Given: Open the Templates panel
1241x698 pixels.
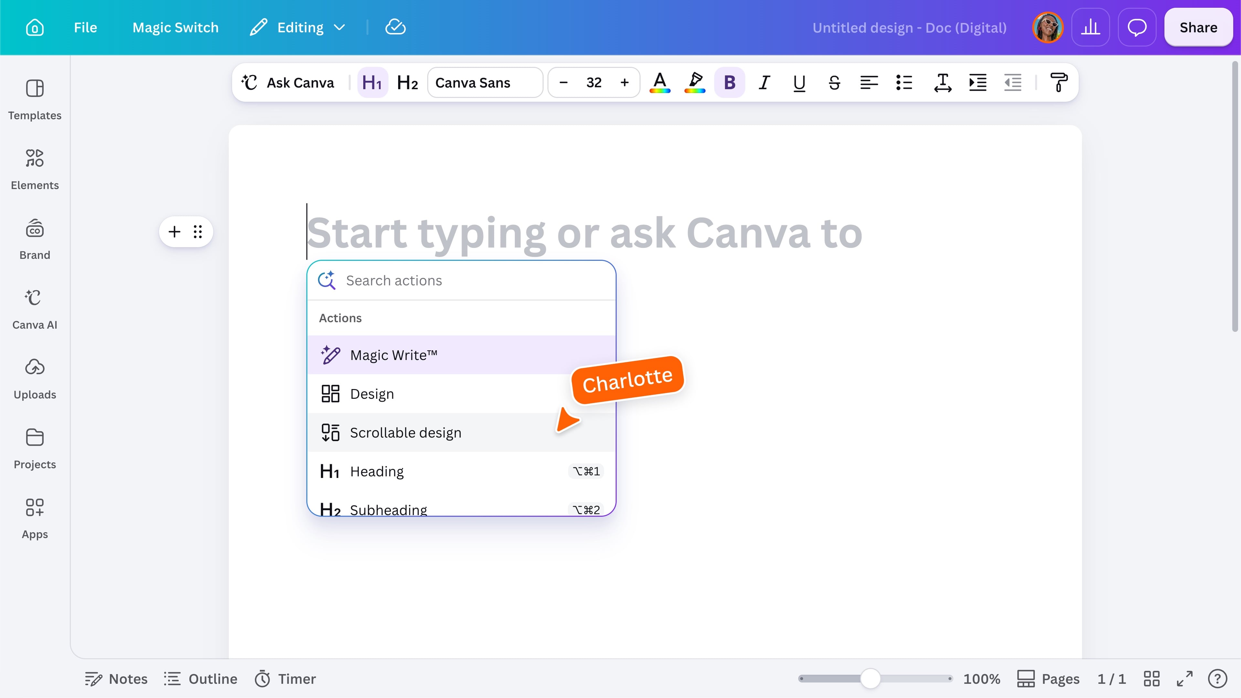Looking at the screenshot, I should tap(35, 100).
